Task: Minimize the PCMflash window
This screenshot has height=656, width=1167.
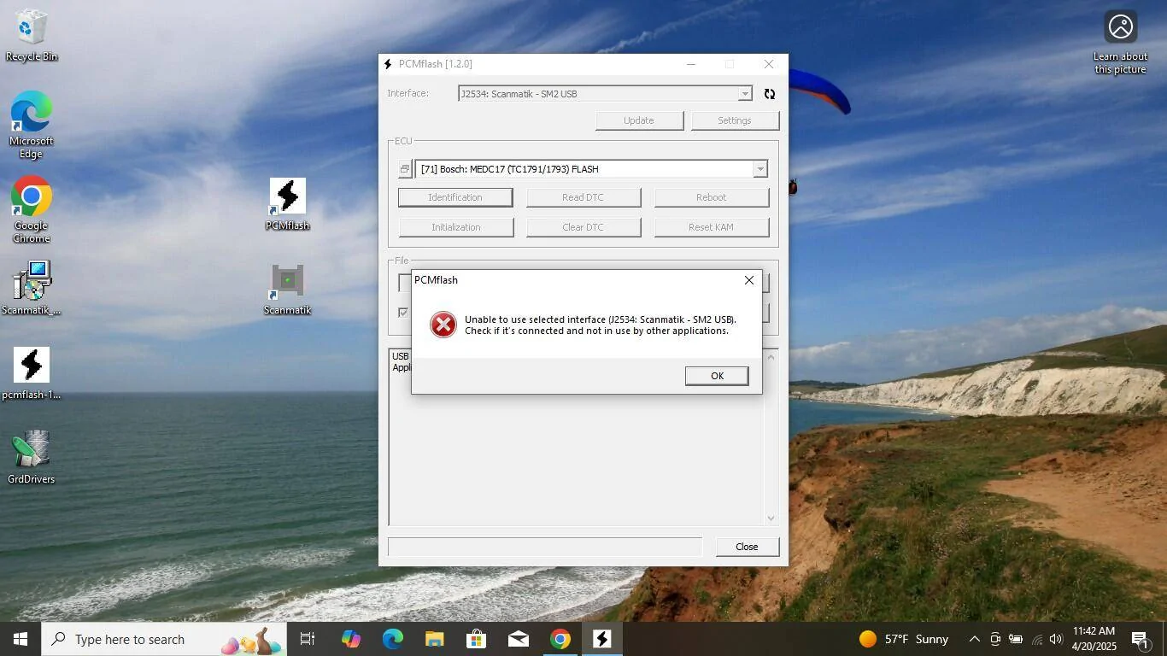Action: pyautogui.click(x=691, y=64)
